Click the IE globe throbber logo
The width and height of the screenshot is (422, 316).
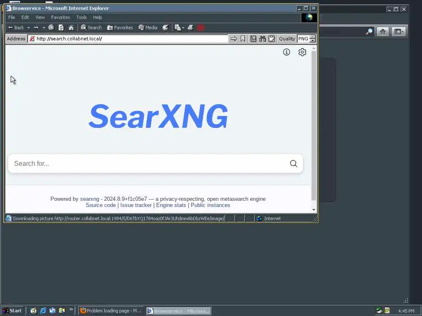coord(309,17)
